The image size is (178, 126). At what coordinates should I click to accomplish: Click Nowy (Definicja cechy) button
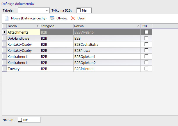[29, 18]
